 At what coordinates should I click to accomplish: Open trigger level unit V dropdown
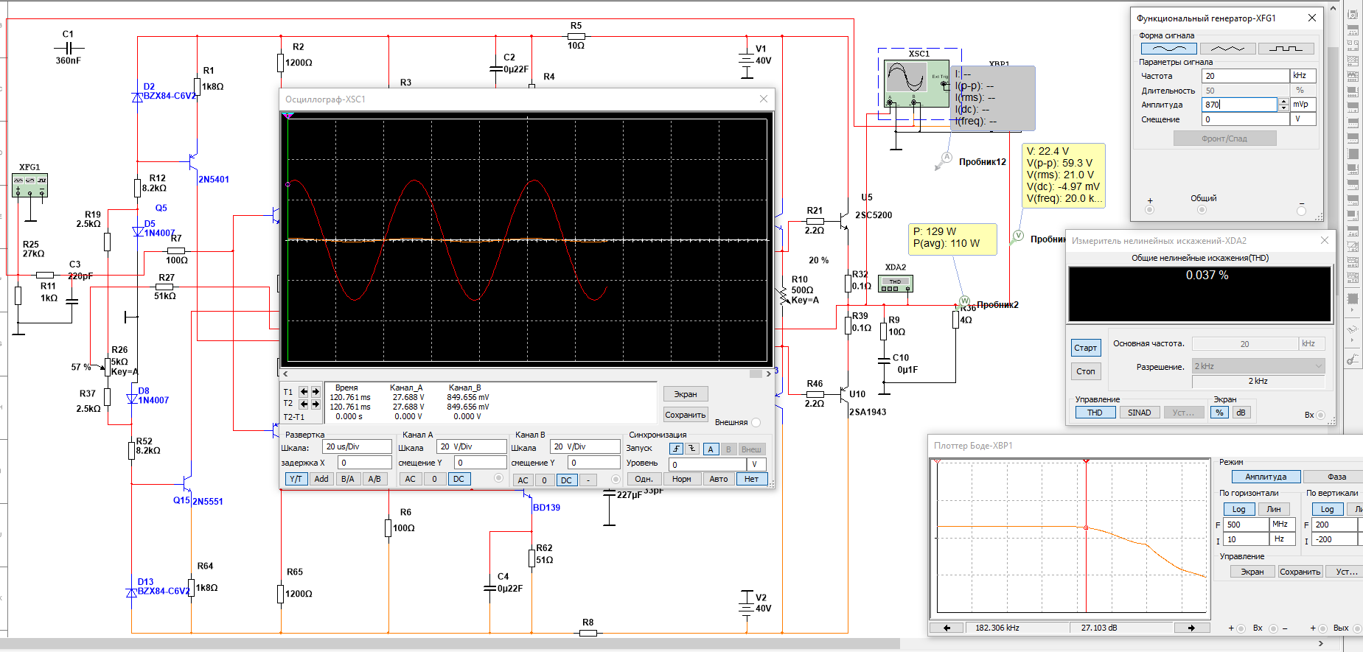click(x=757, y=464)
